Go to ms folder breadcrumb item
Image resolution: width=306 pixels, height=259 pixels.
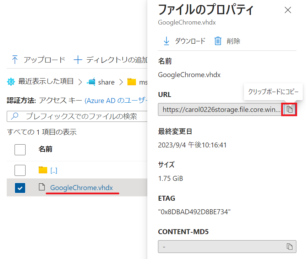click(143, 82)
